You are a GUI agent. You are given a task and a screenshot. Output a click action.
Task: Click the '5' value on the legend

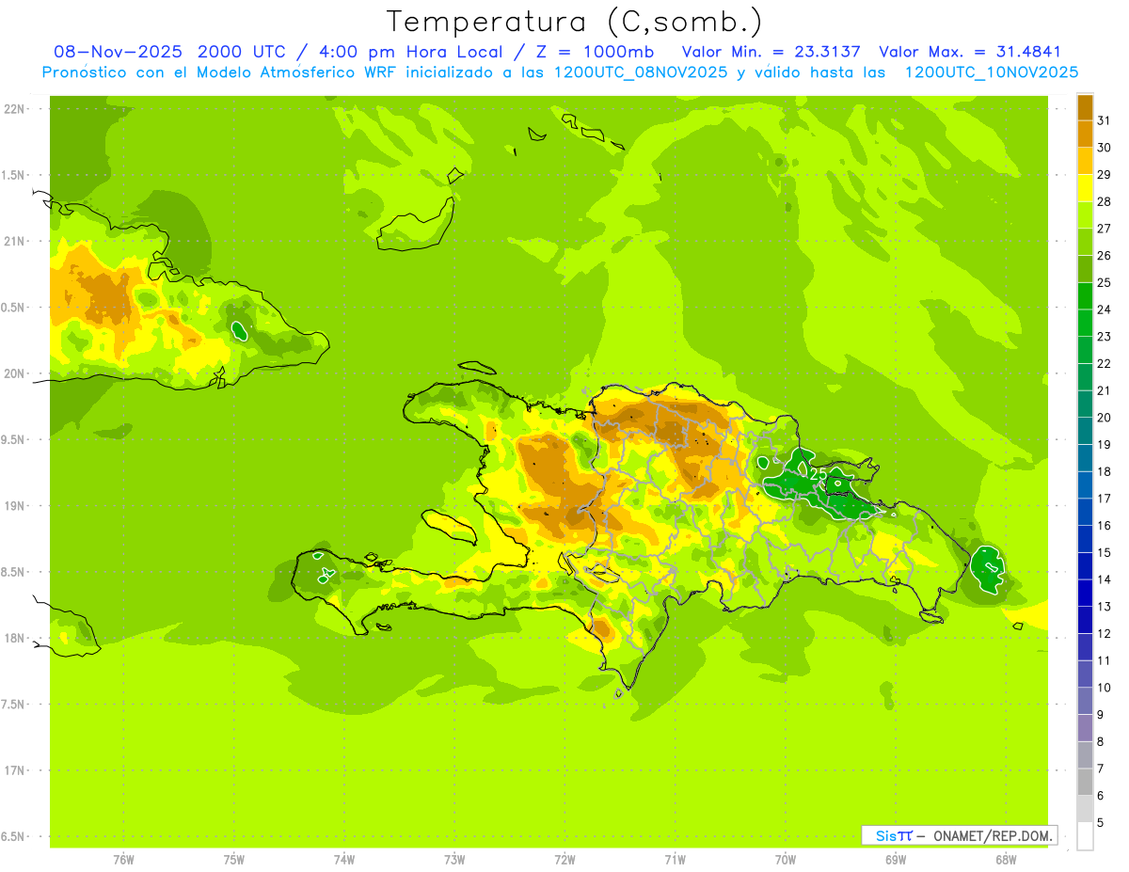pyautogui.click(x=1101, y=822)
